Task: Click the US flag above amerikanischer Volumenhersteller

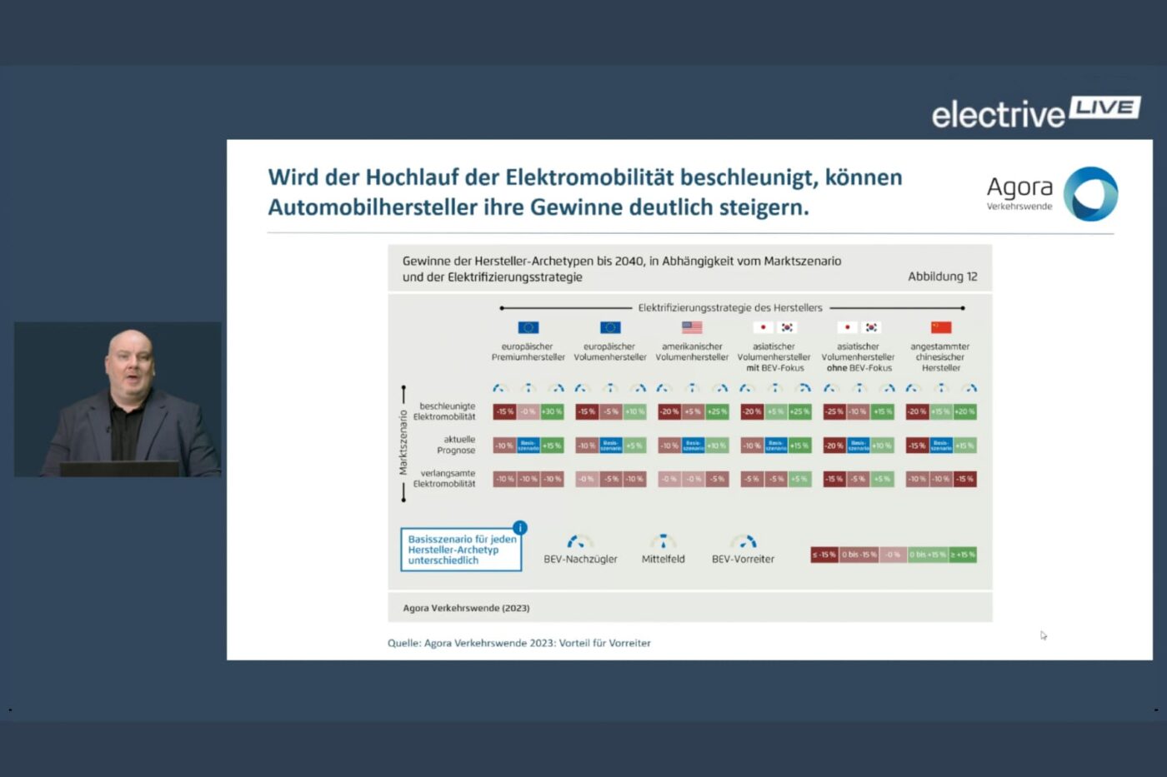Action: 692,328
